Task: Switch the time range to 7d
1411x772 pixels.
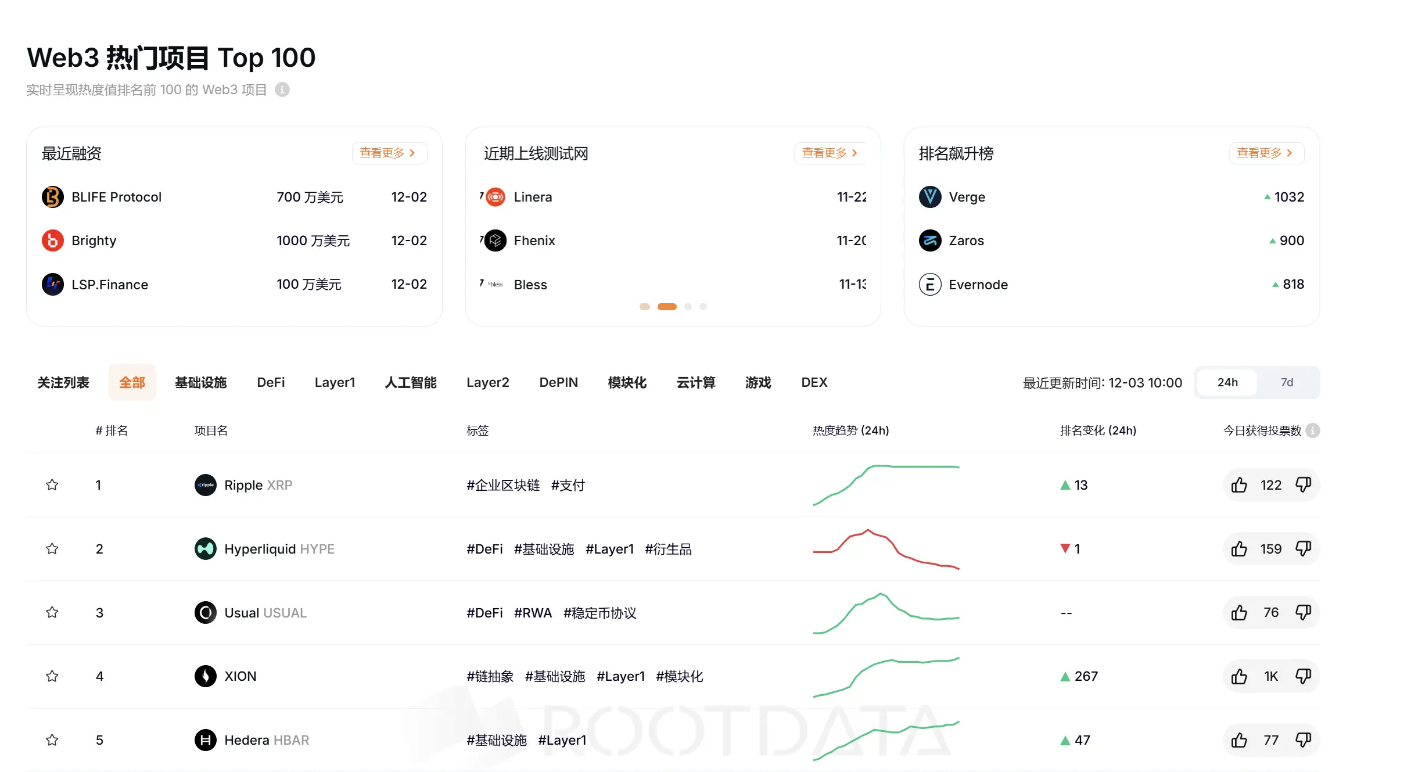Action: (x=1287, y=382)
